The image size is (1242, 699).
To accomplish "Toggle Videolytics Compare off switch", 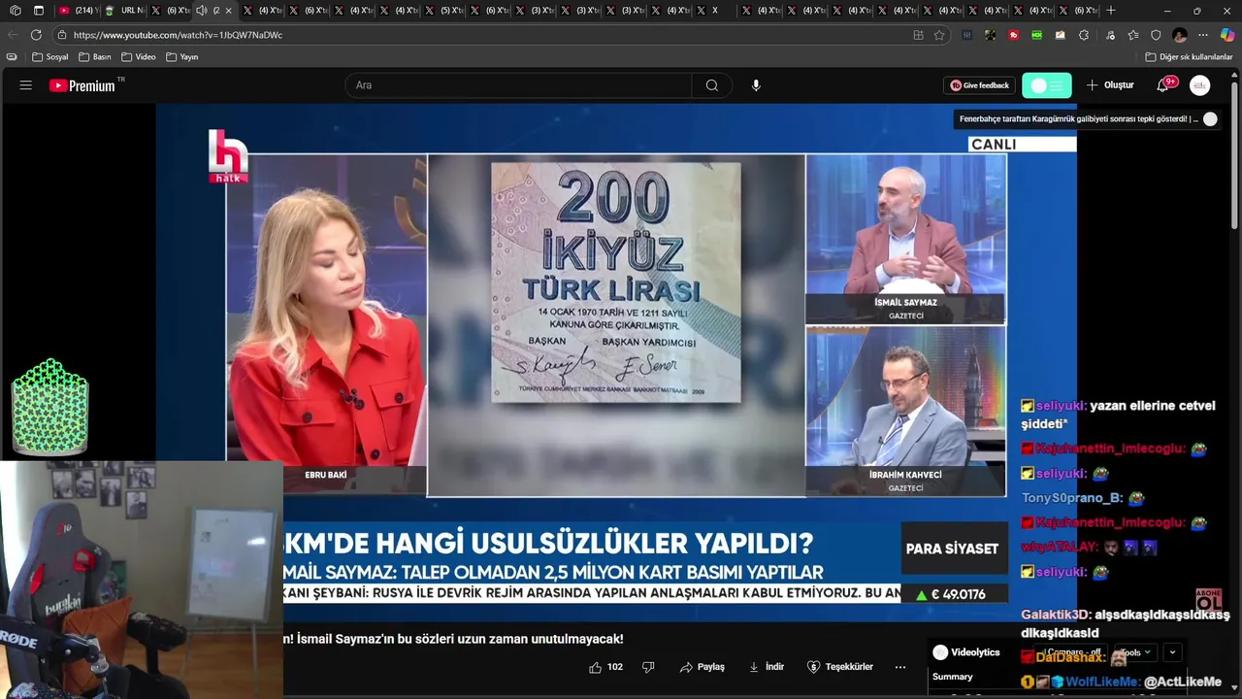I will pos(1073,652).
